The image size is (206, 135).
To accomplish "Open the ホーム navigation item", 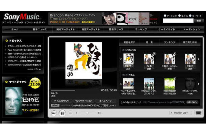I will click(15, 29).
